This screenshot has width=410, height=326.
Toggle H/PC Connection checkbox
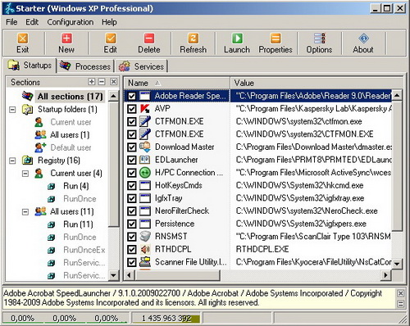click(x=132, y=173)
